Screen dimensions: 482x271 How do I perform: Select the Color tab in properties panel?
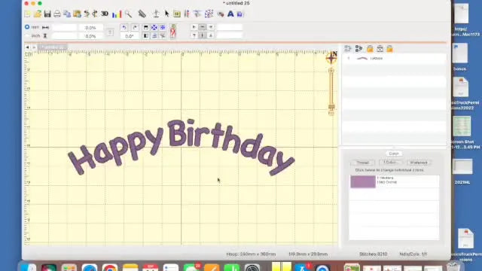pyautogui.click(x=394, y=154)
